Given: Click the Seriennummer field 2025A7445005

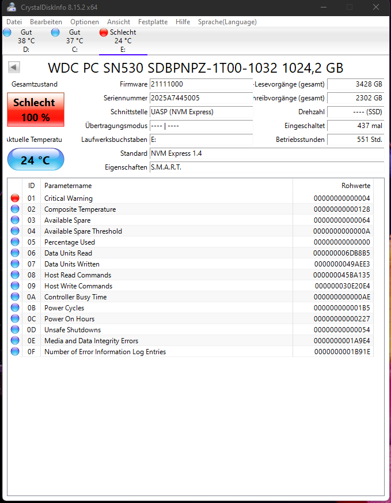Looking at the screenshot, I should [x=202, y=98].
